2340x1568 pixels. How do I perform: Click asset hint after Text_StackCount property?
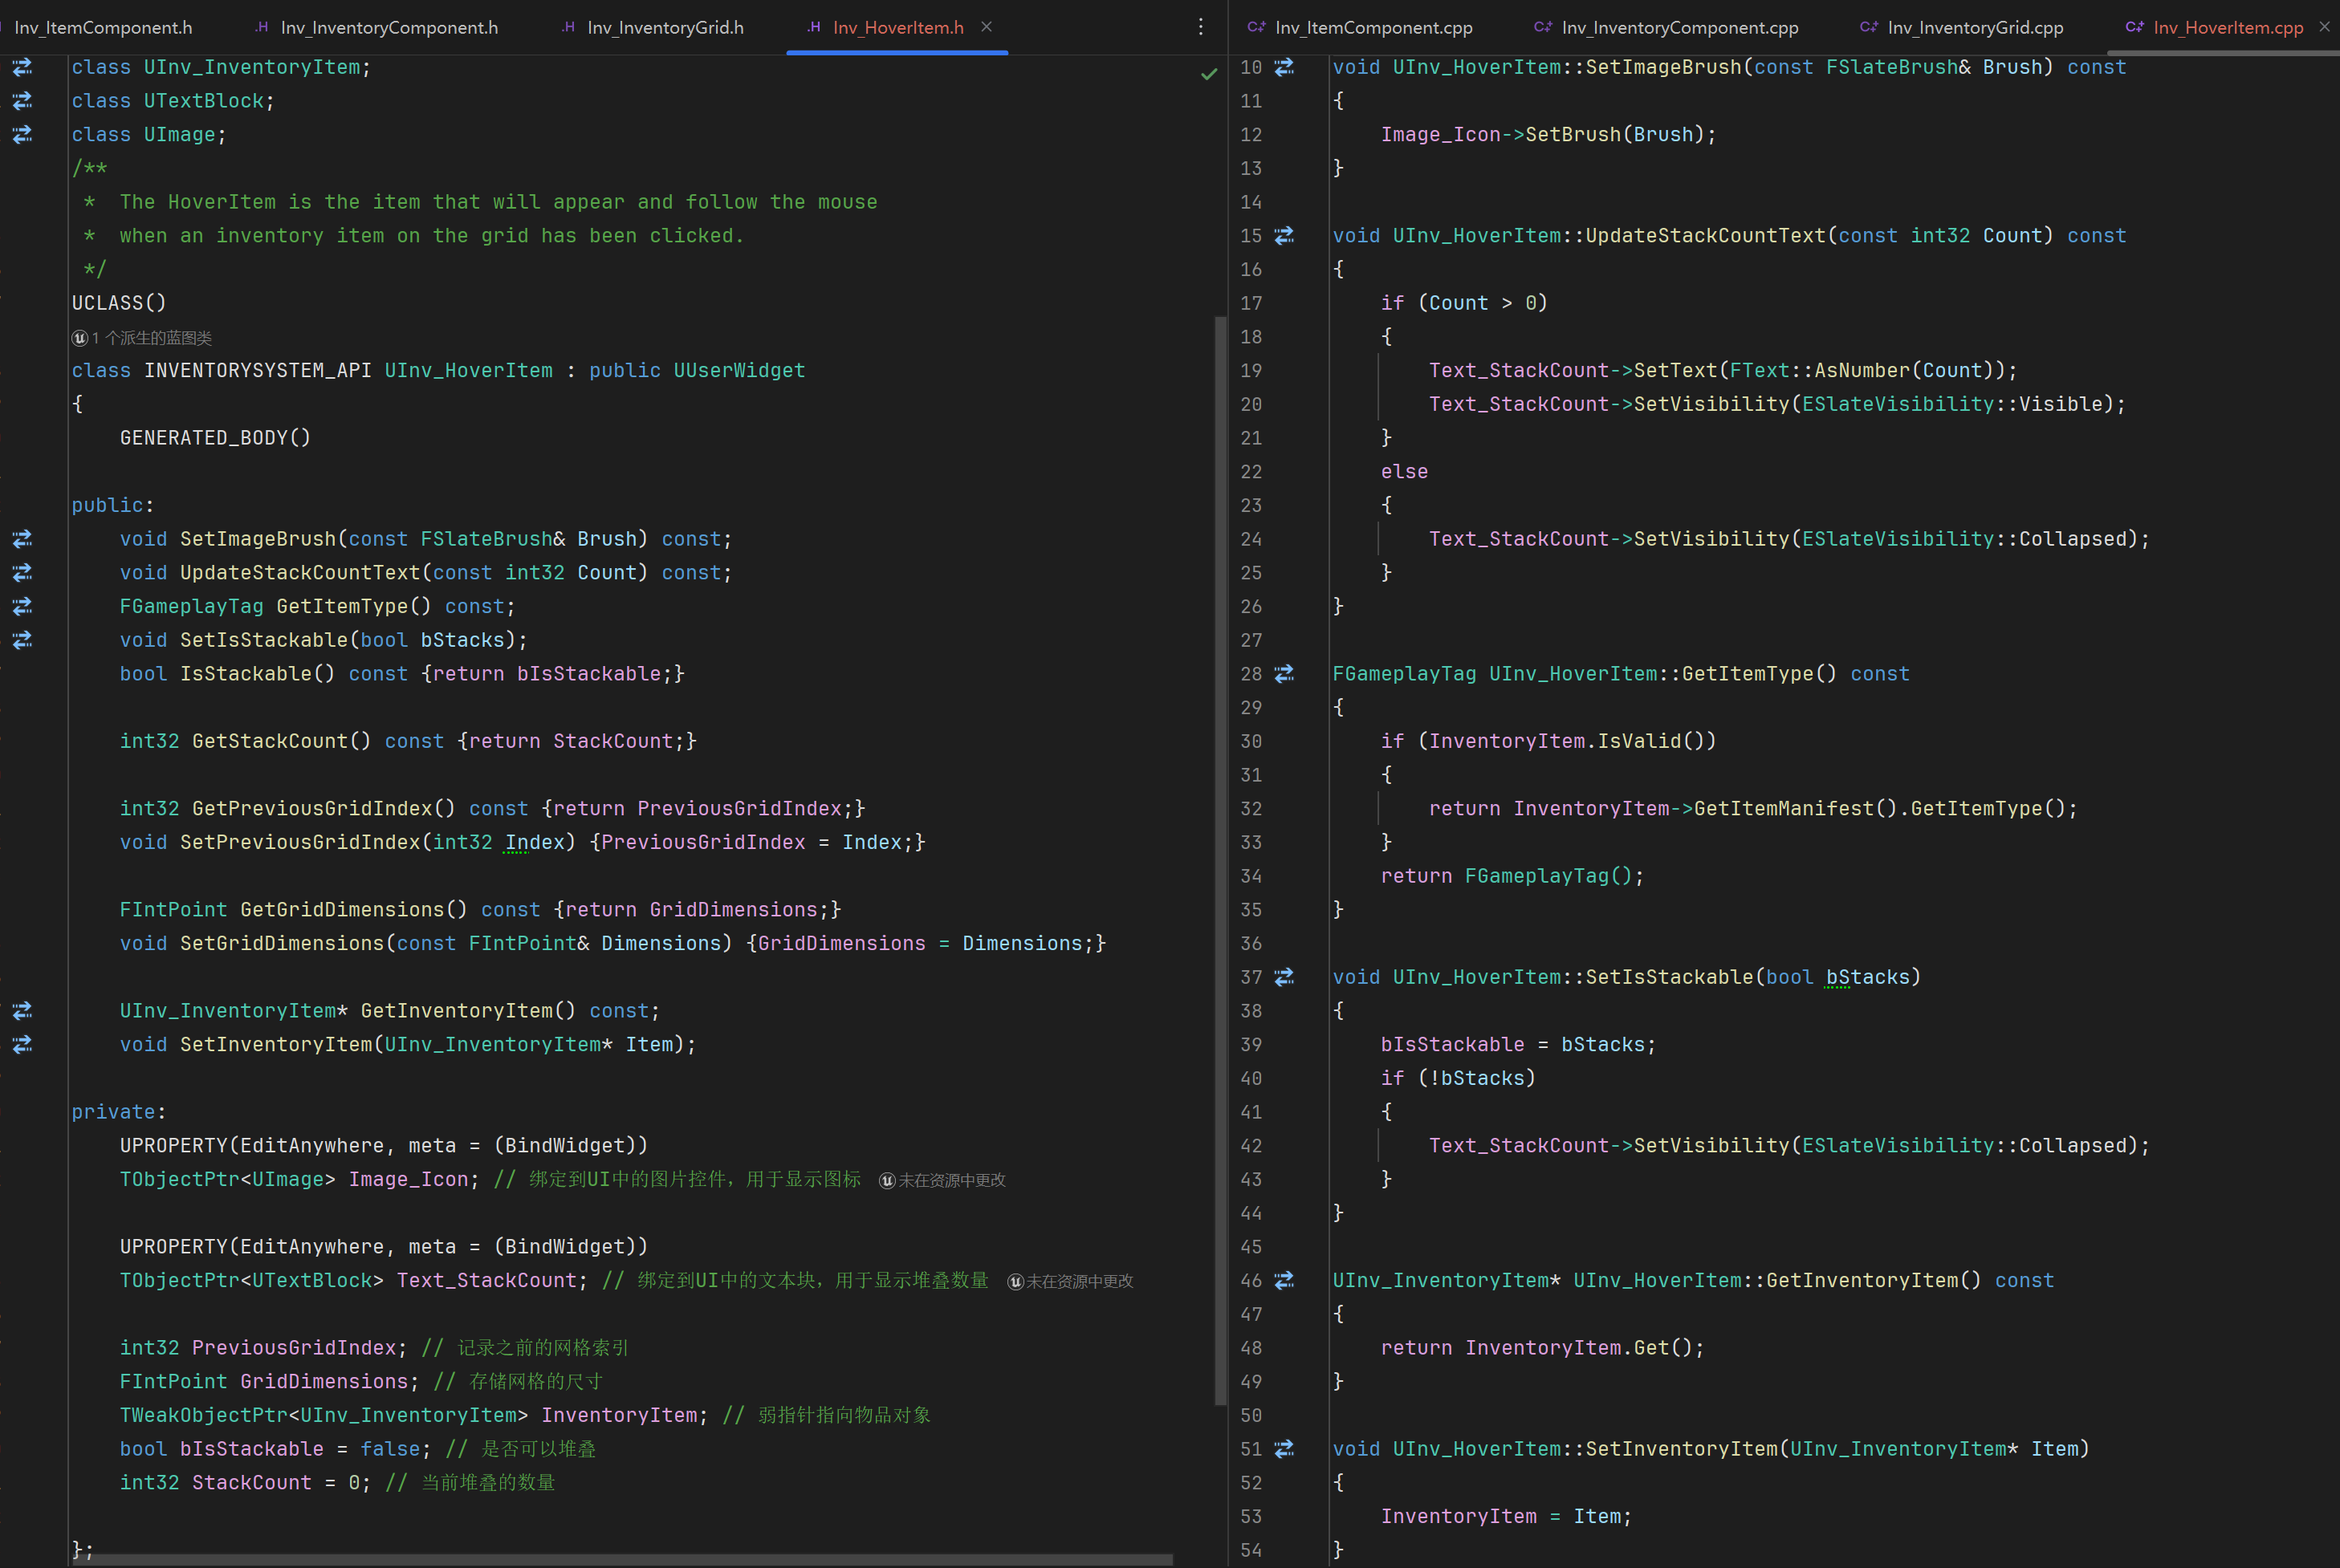[x=1070, y=1281]
